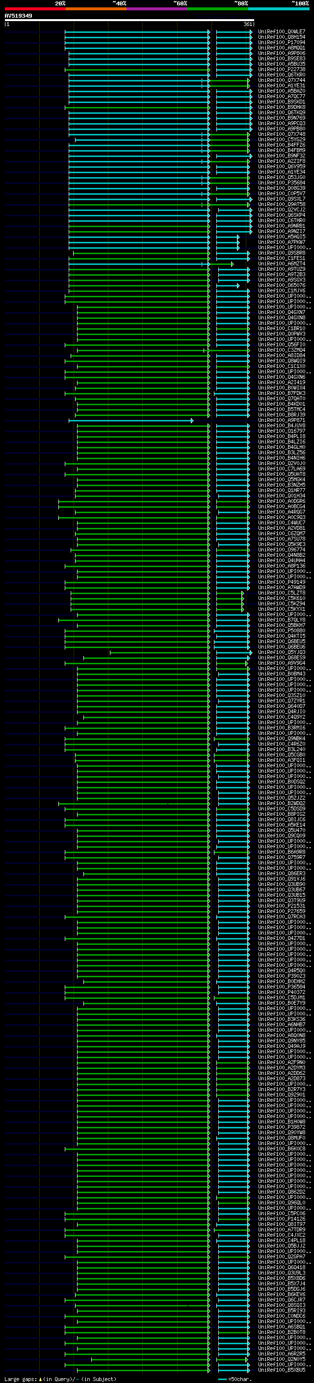
Task: Open hit UniRef100_Q0WLE7
Action: pos(282,32)
